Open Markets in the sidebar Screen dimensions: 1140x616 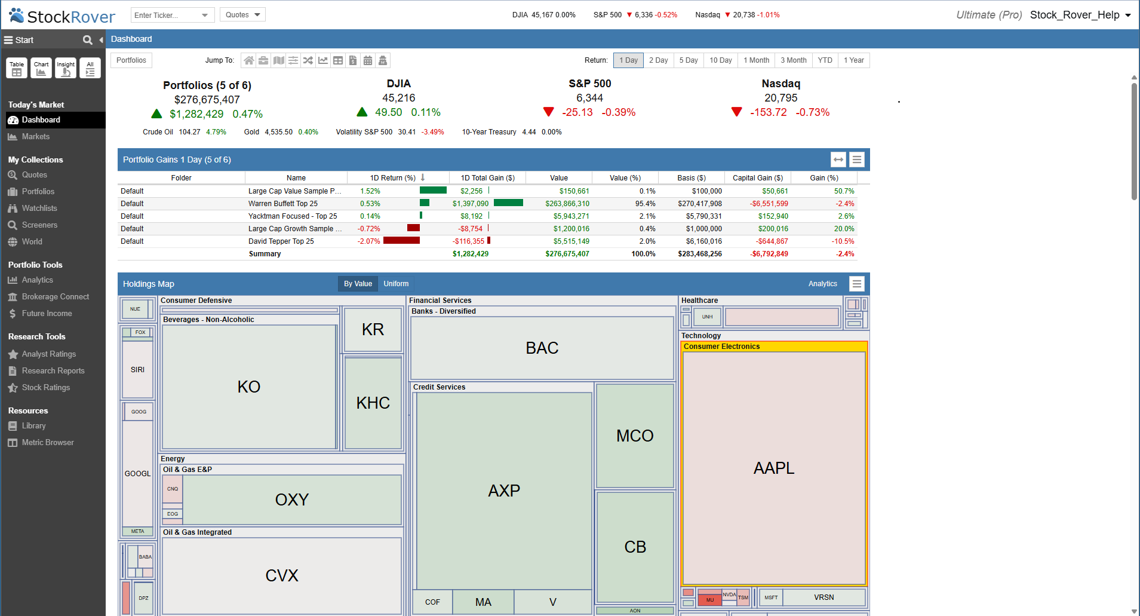tap(36, 137)
